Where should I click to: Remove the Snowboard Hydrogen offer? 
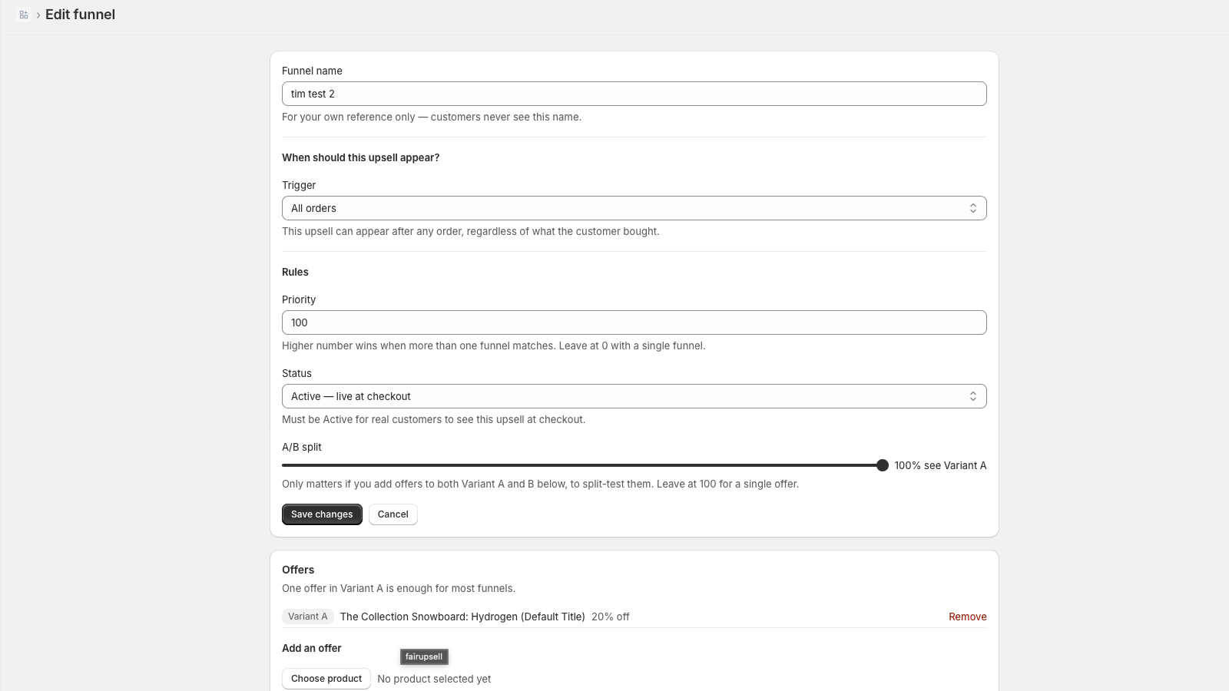(967, 617)
